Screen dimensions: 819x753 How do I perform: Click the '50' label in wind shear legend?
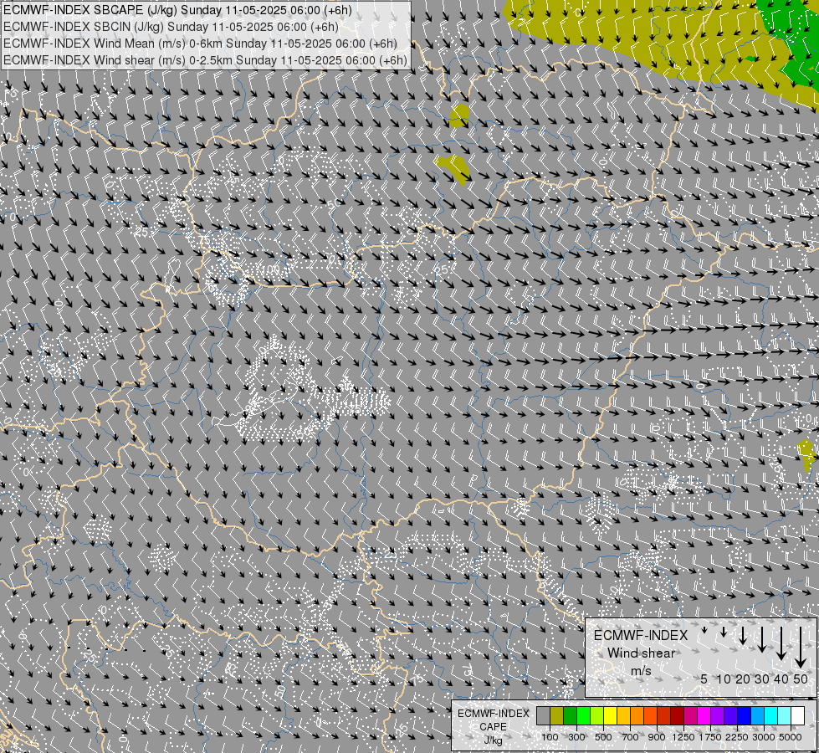(x=801, y=679)
